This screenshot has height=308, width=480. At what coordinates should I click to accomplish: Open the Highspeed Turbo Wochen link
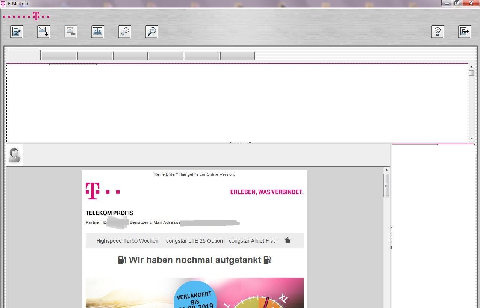(127, 241)
